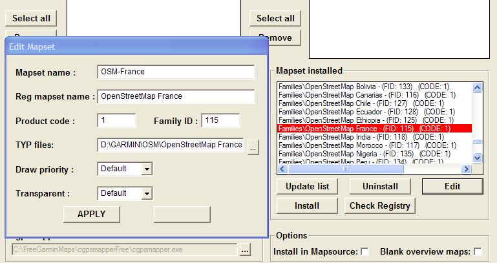Click the cgpsmapper.exe path field

point(125,249)
